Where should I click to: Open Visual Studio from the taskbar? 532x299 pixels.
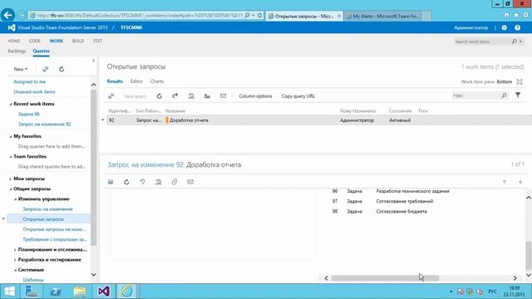(x=103, y=292)
